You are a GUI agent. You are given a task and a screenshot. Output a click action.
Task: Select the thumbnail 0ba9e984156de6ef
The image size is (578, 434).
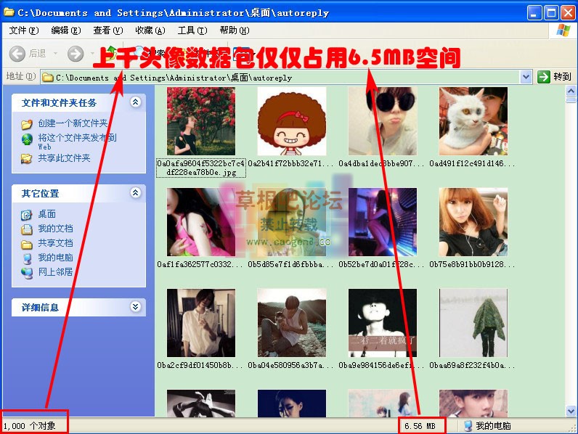[x=383, y=323]
